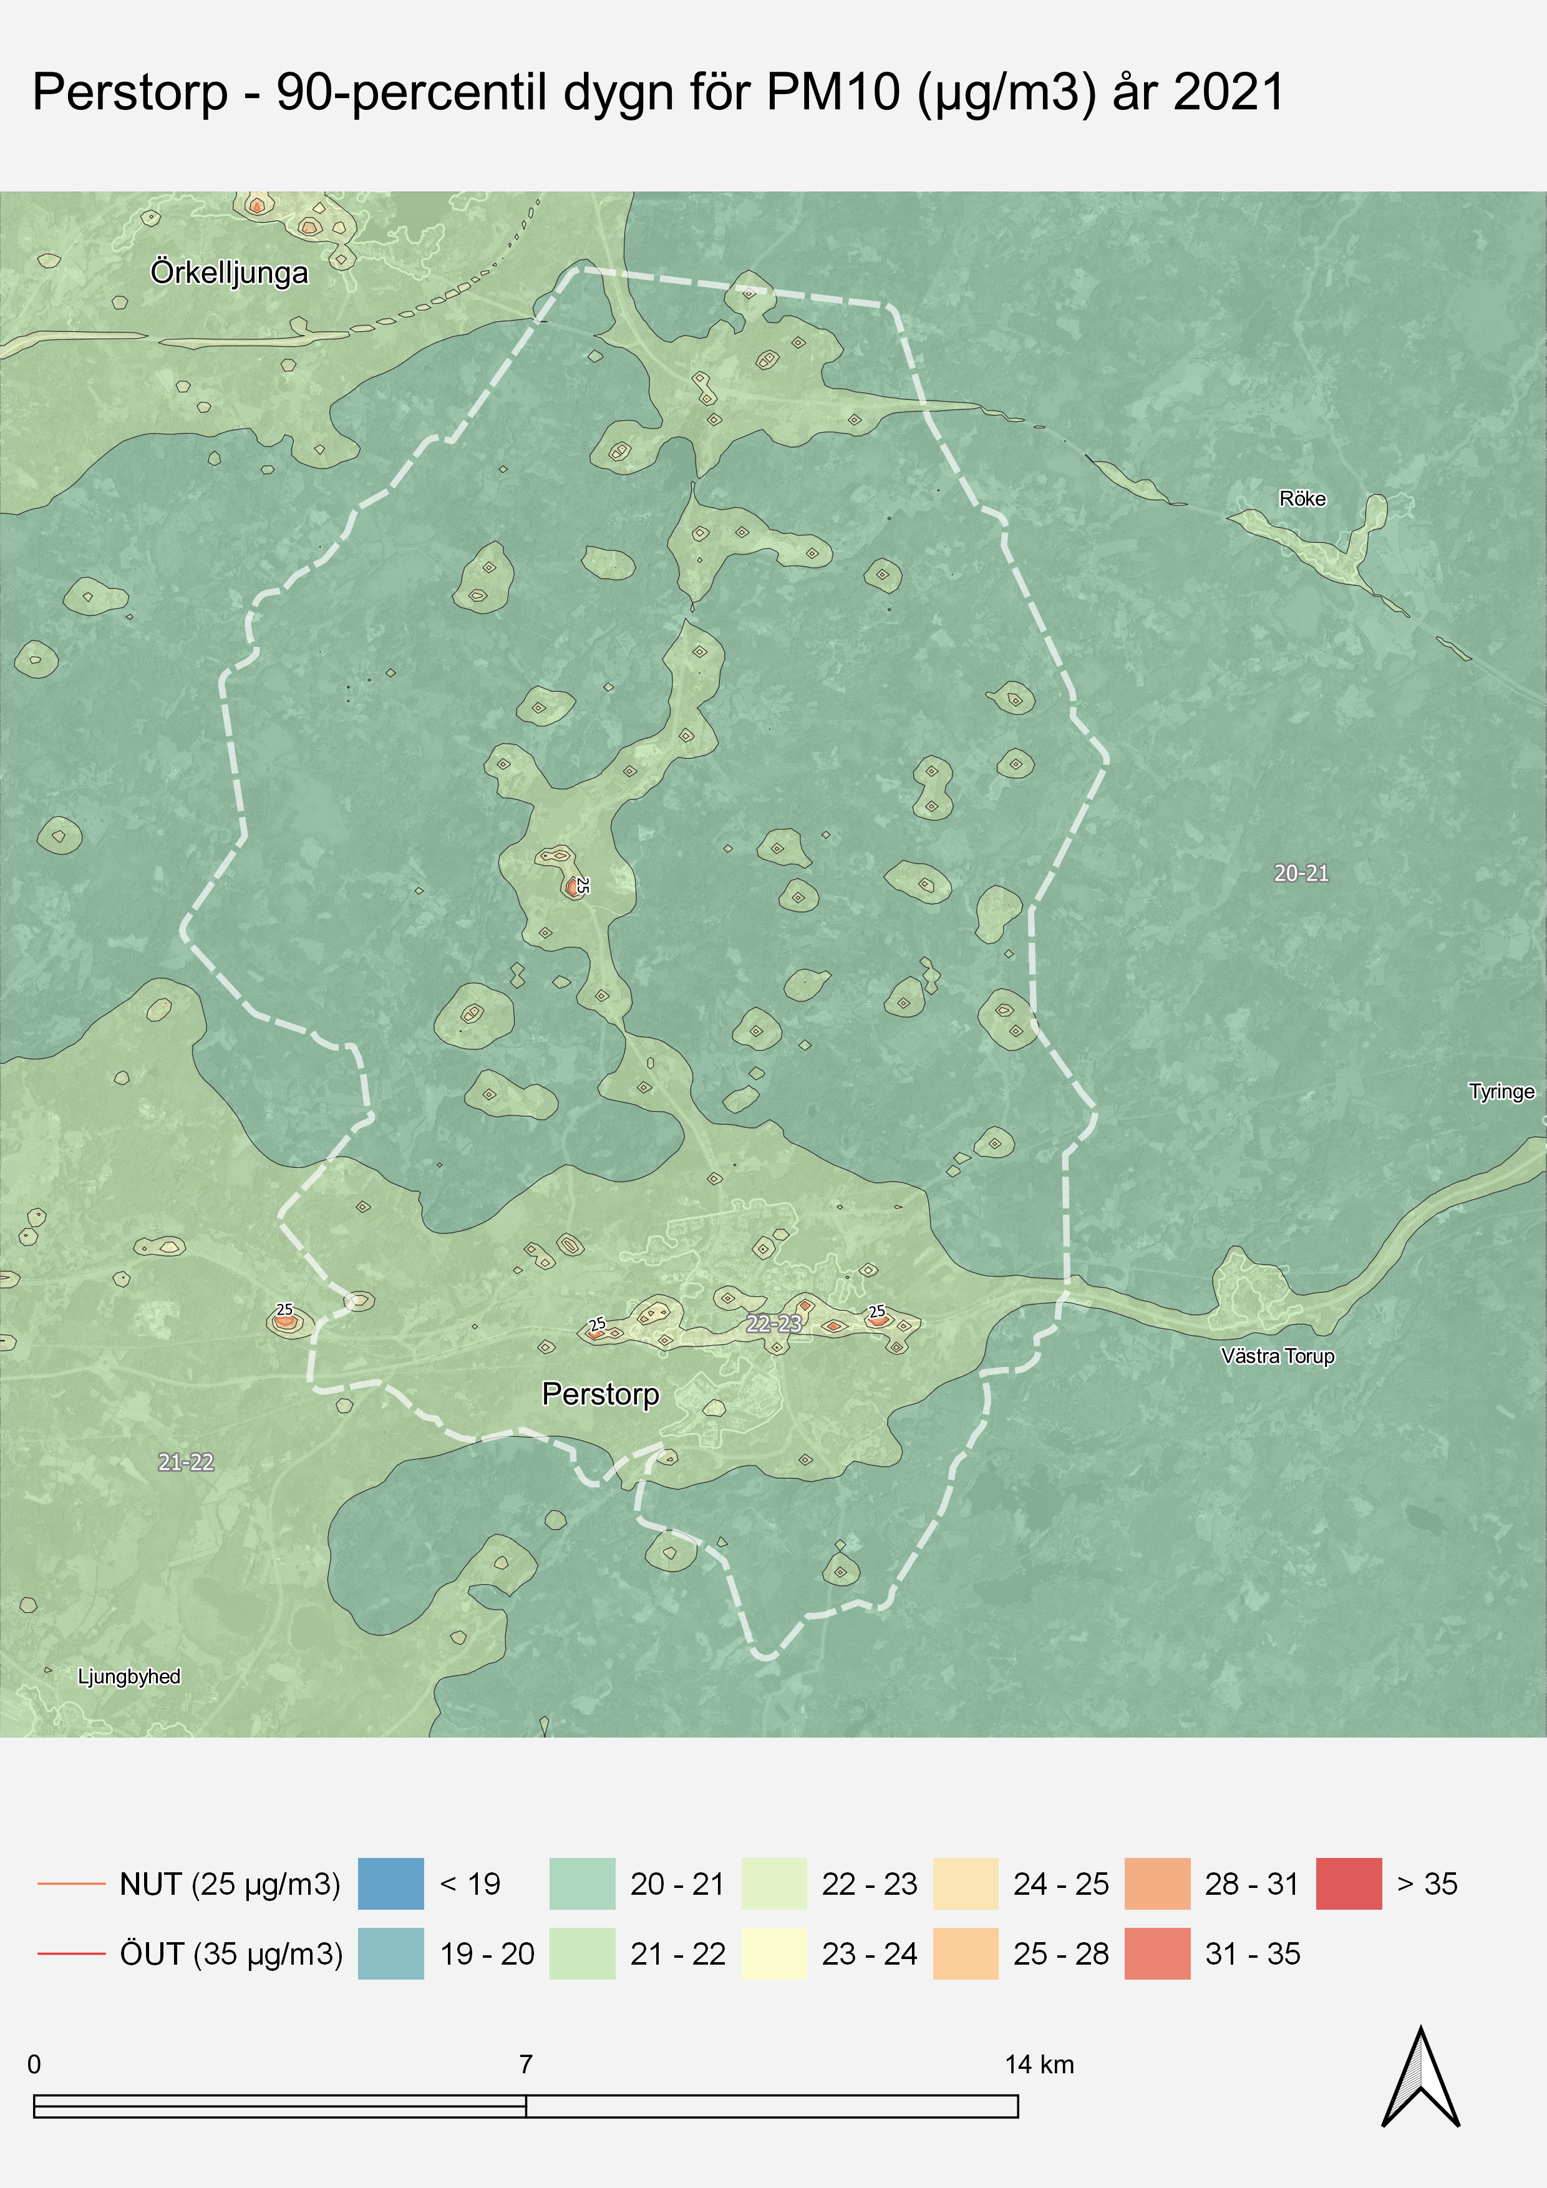This screenshot has width=1547, height=2188.
Task: Click the '31 - 35' legend swatch
Action: [x=1157, y=1953]
